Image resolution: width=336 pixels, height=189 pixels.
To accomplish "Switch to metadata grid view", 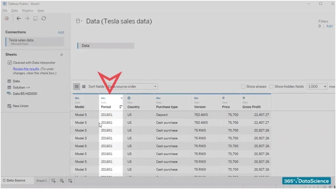I will coord(84,86).
